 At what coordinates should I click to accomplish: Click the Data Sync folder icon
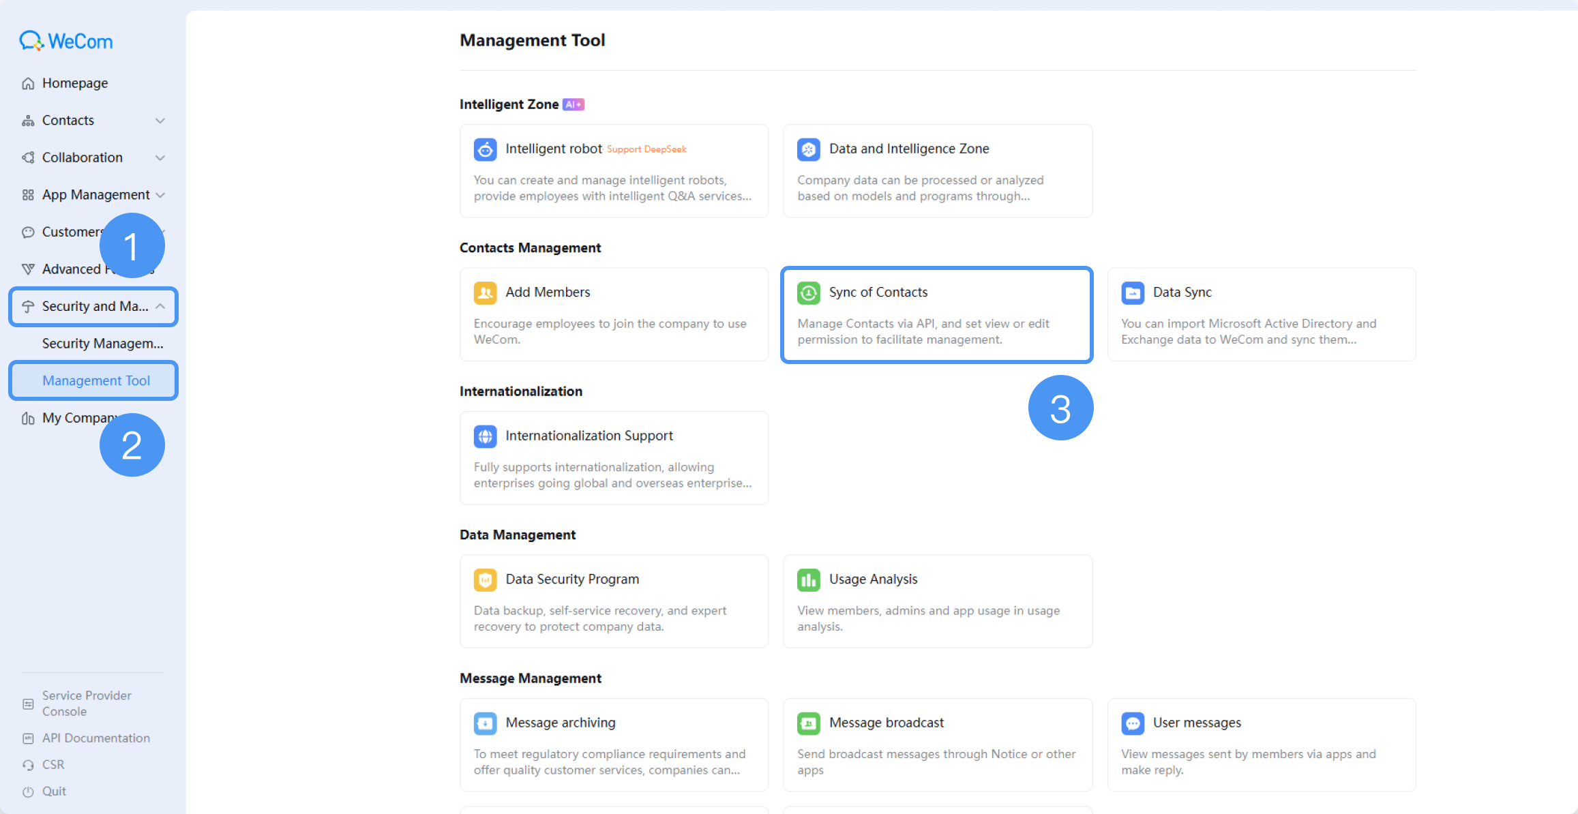tap(1132, 292)
